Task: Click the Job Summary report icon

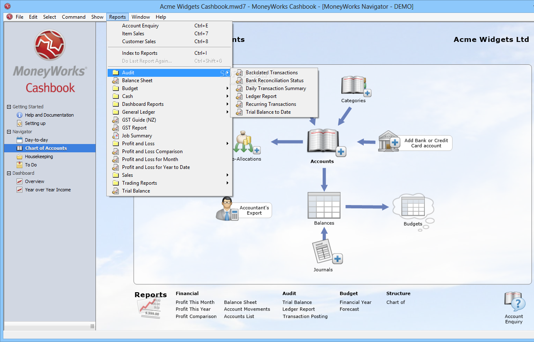Action: [115, 136]
